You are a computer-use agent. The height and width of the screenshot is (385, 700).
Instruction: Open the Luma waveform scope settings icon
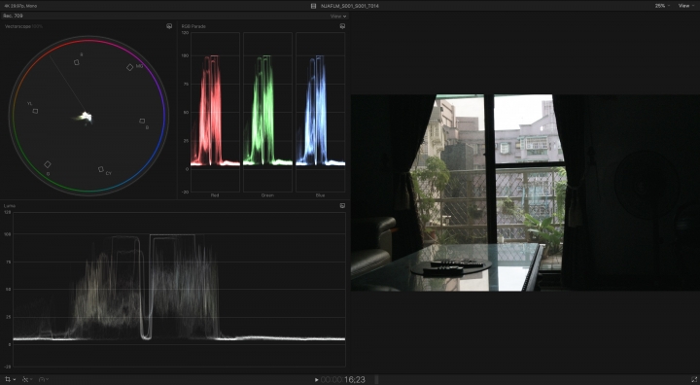[x=342, y=205]
